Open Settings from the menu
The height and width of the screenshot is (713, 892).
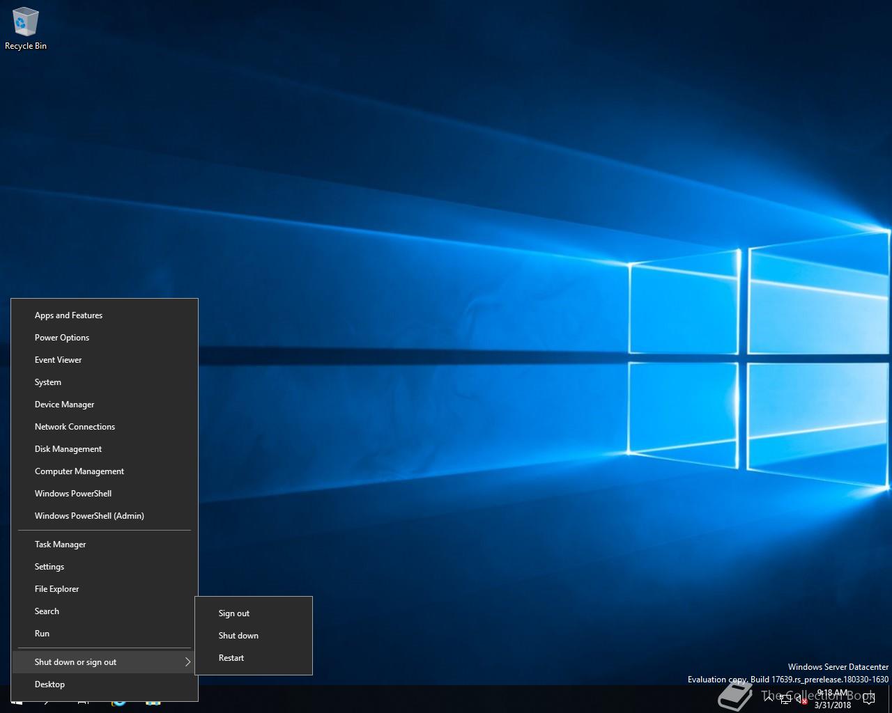(105, 567)
